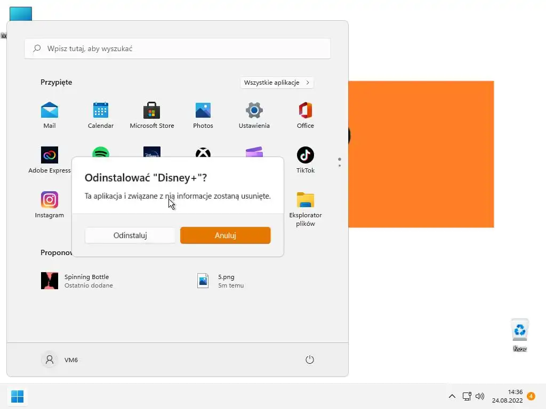Open the Xbox app icon
The image size is (546, 409).
click(x=203, y=152)
